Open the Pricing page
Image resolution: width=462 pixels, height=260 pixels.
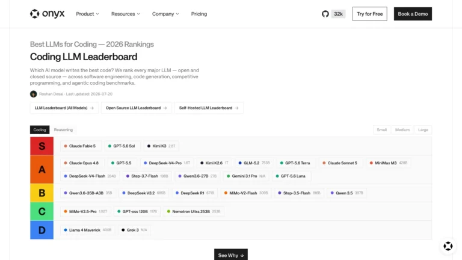[x=199, y=14]
